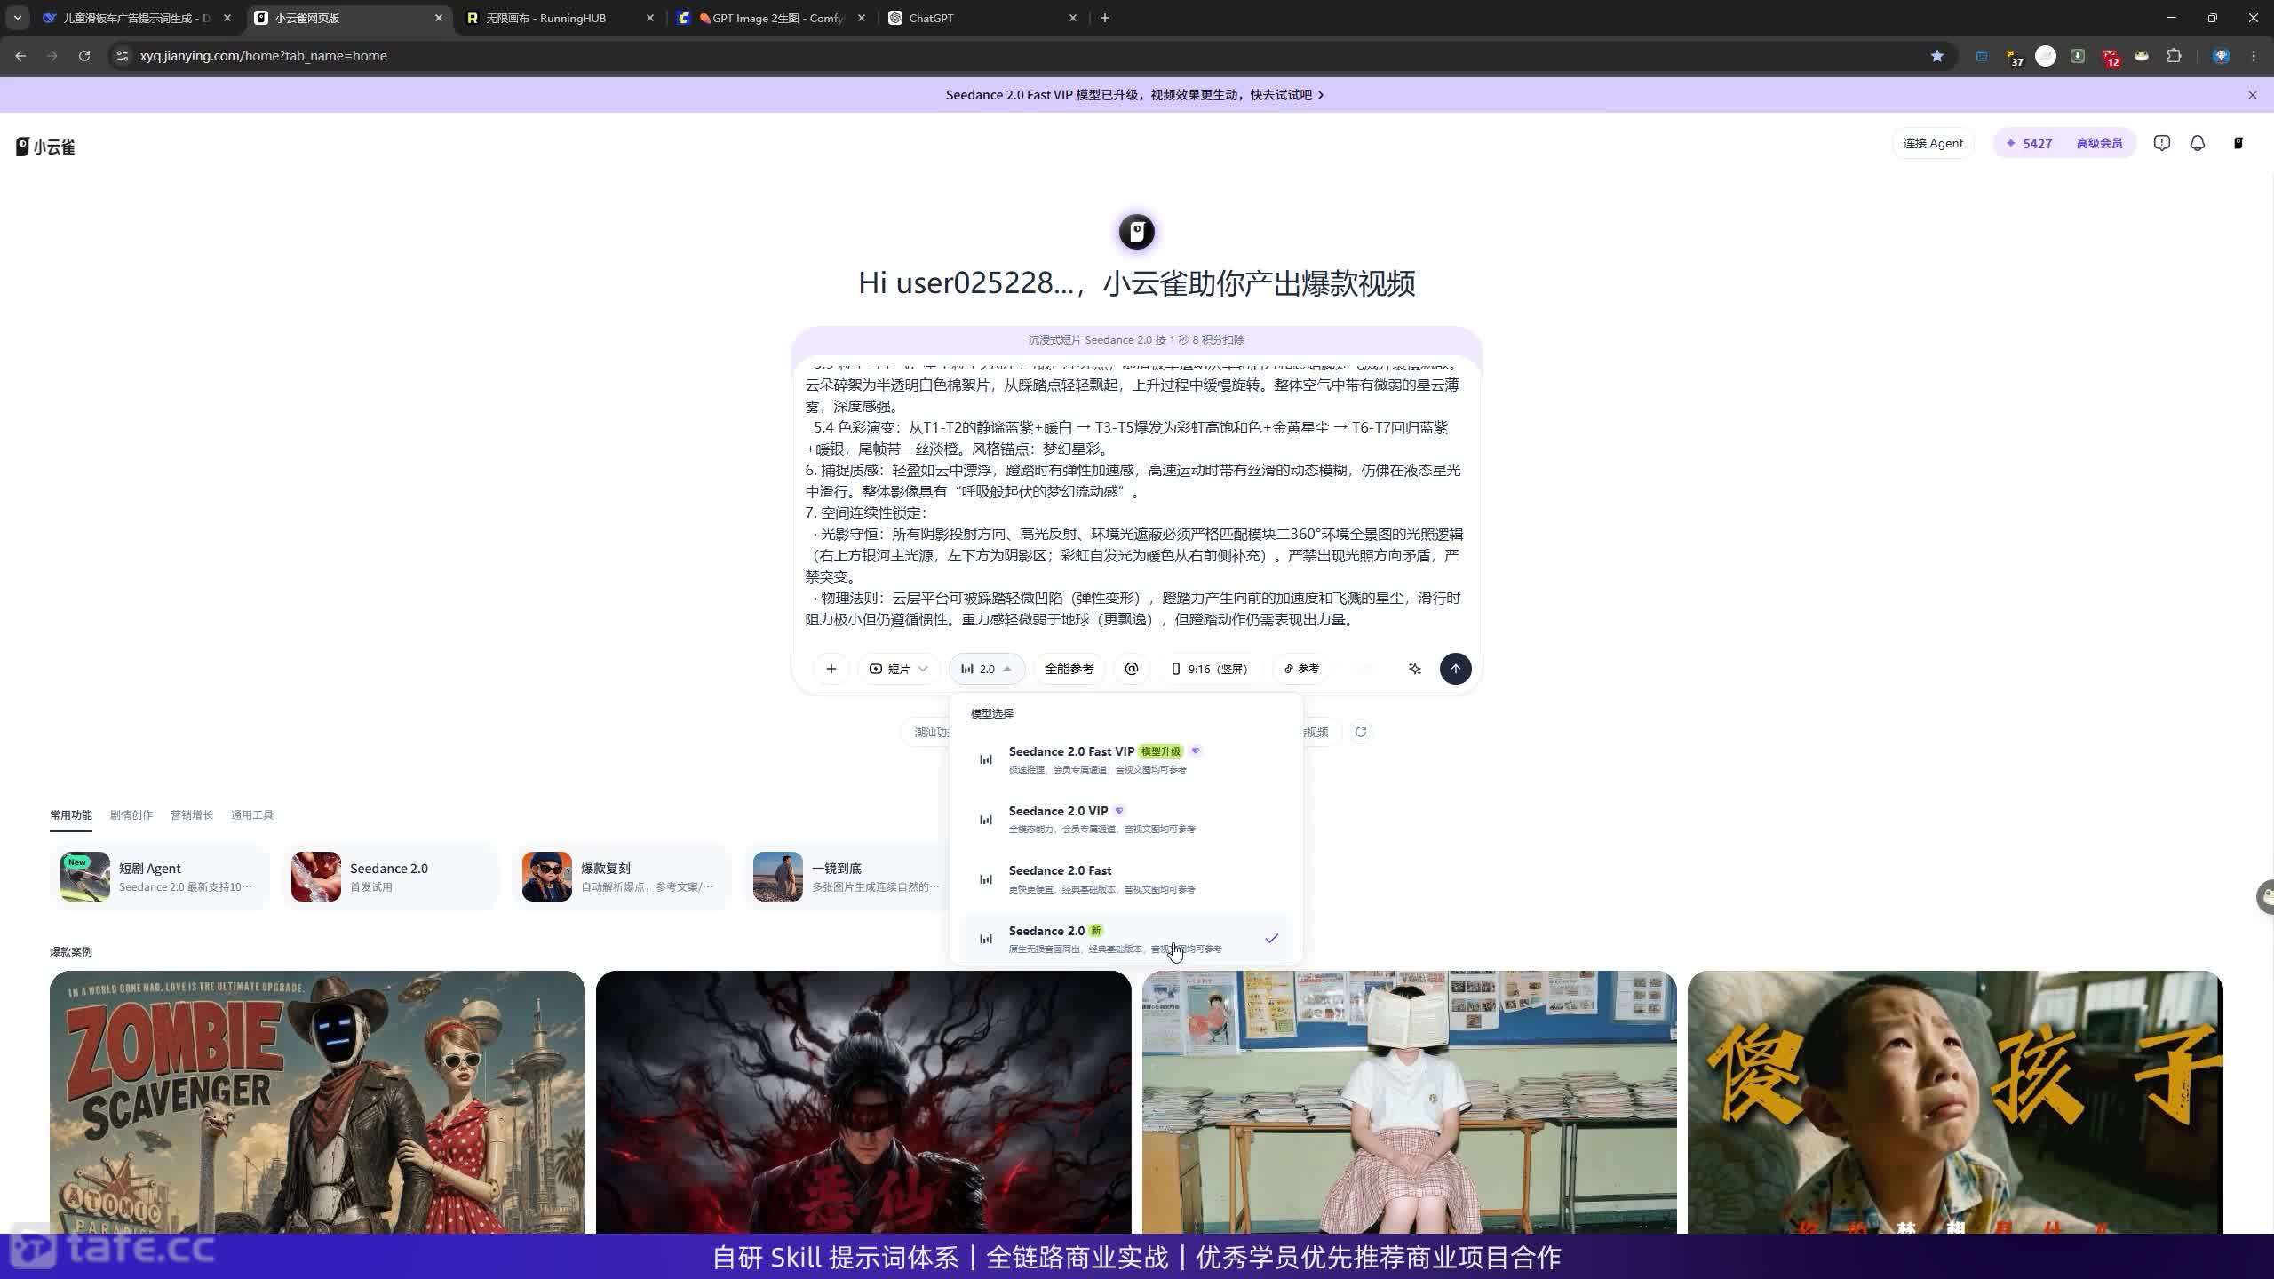Switch to the 儿童滑板车广告提示词生成 tab
This screenshot has width=2274, height=1279.
point(137,18)
